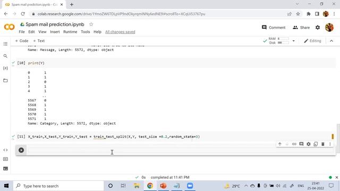Open File Explorer from the taskbar
The width and height of the screenshot is (340, 191).
(137, 186)
